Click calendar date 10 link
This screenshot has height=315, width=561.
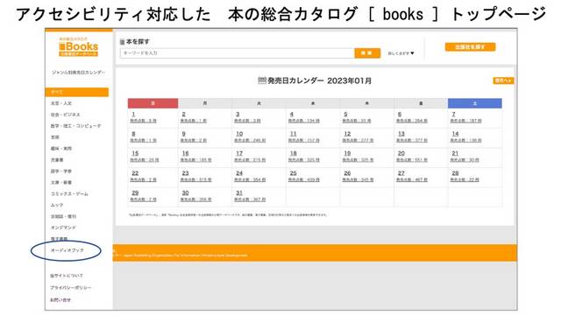[239, 134]
